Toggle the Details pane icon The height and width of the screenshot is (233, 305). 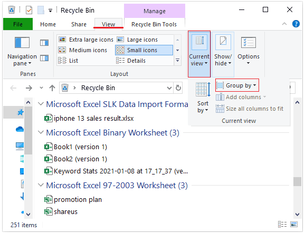(x=44, y=58)
